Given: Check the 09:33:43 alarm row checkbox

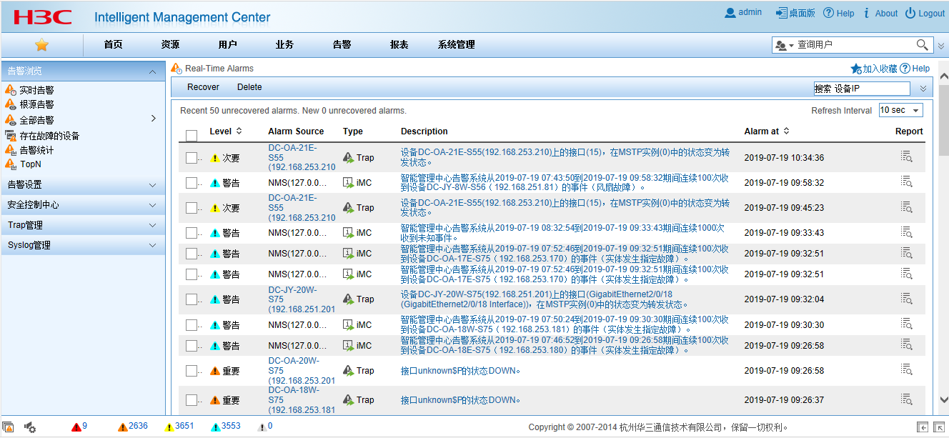Looking at the screenshot, I should tap(192, 233).
